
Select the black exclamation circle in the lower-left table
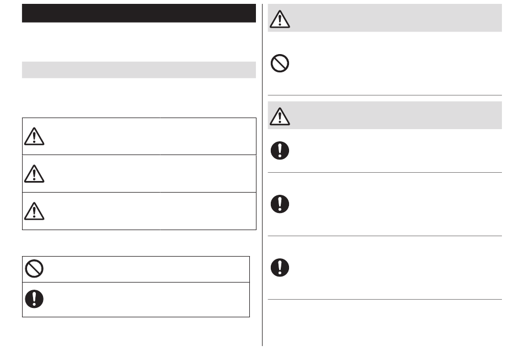click(x=34, y=299)
